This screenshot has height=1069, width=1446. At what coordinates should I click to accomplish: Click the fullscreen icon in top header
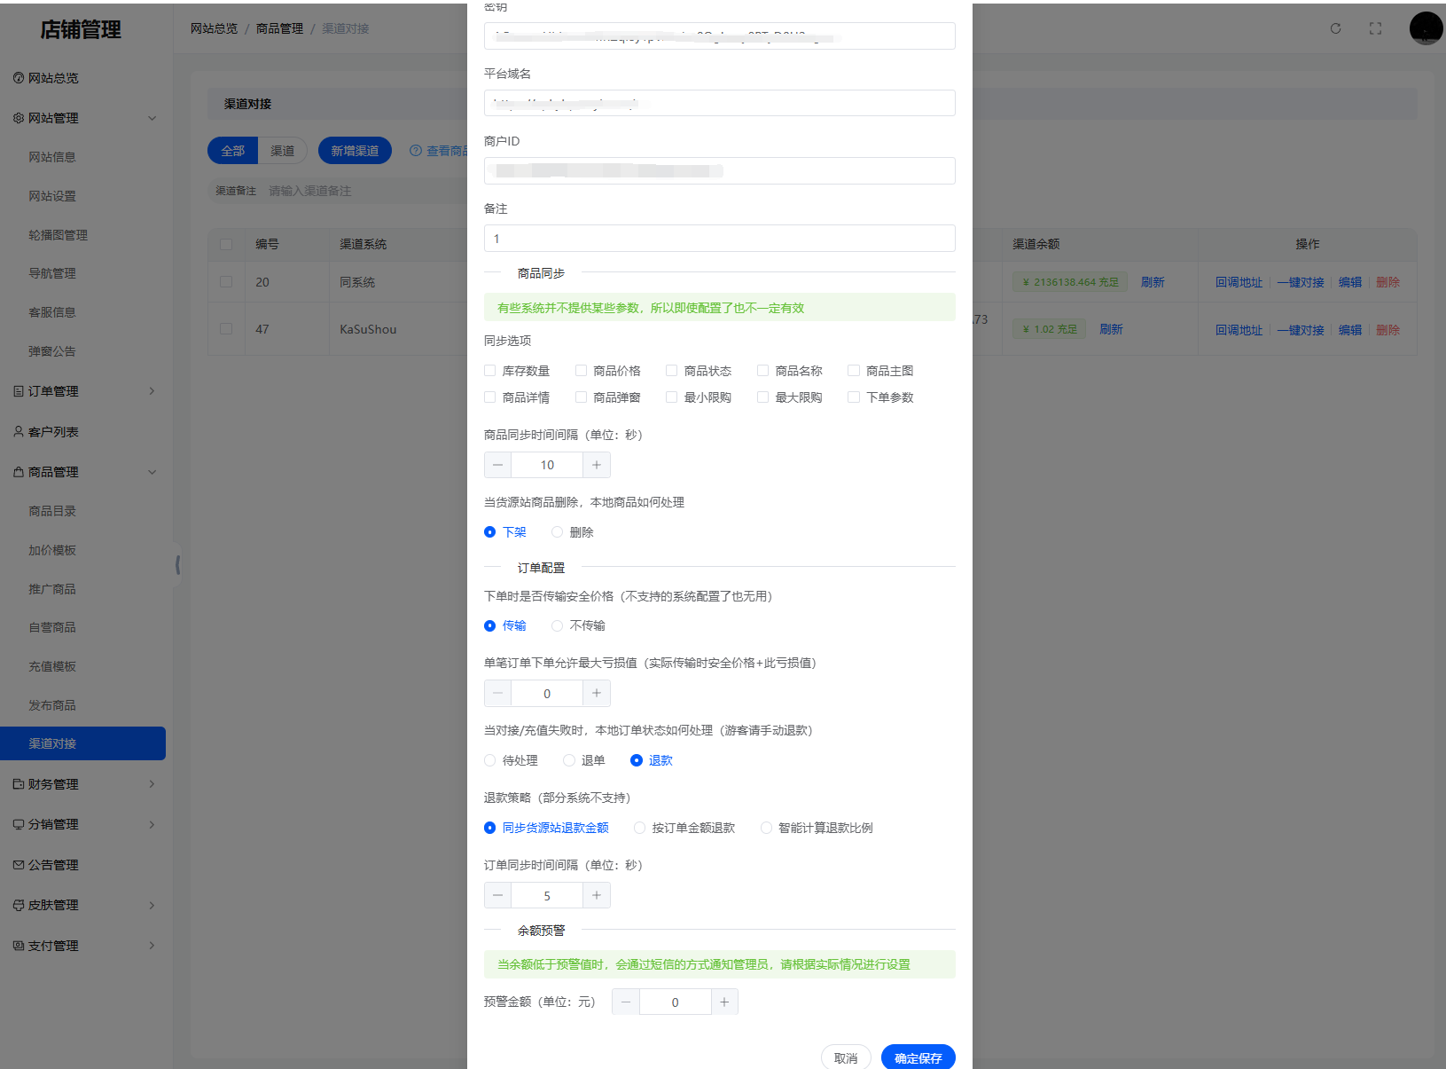[x=1375, y=28]
